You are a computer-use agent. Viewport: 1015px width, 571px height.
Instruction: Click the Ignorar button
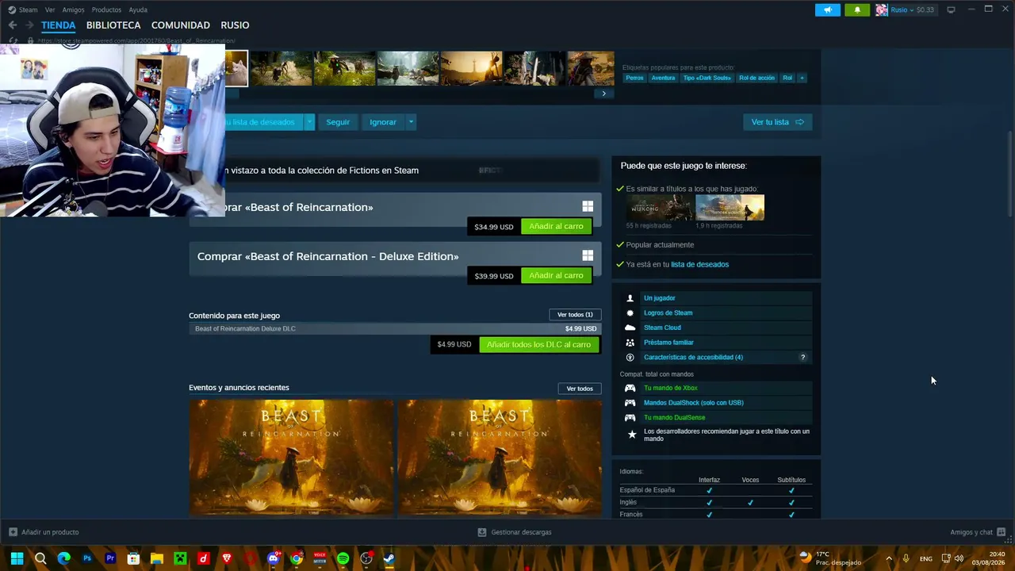(x=383, y=122)
